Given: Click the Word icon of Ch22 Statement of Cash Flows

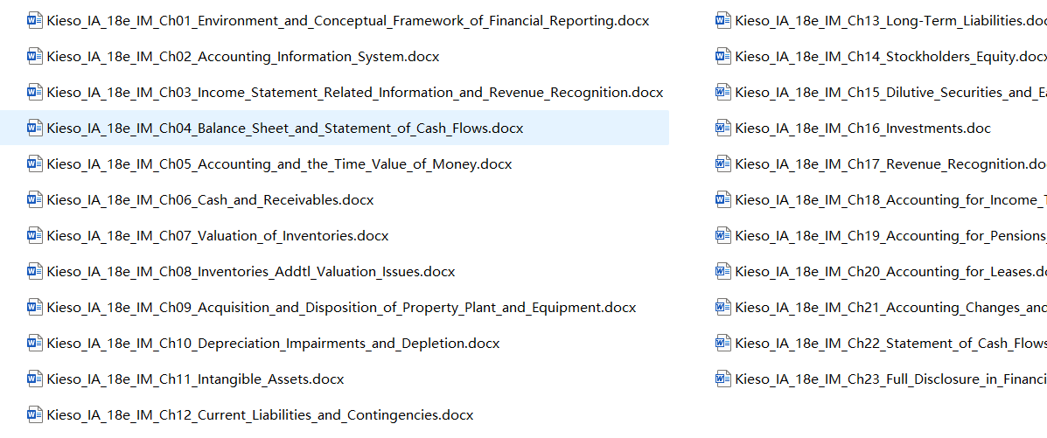Looking at the screenshot, I should (x=722, y=344).
